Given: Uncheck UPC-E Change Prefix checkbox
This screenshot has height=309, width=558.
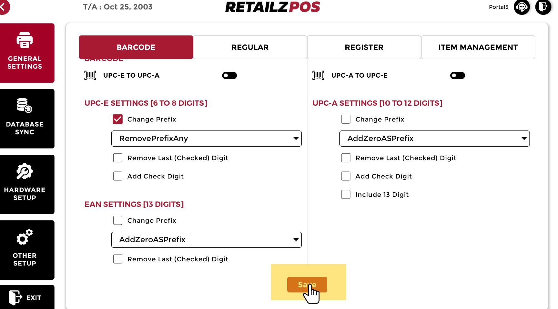Looking at the screenshot, I should pos(118,119).
